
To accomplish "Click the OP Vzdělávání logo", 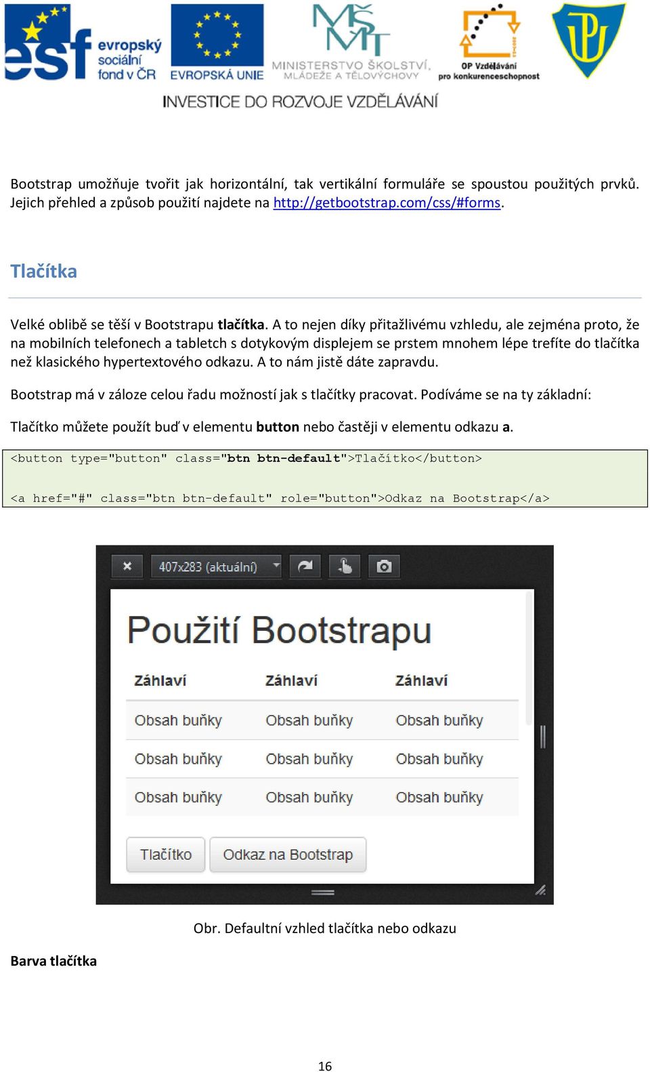I will click(489, 42).
